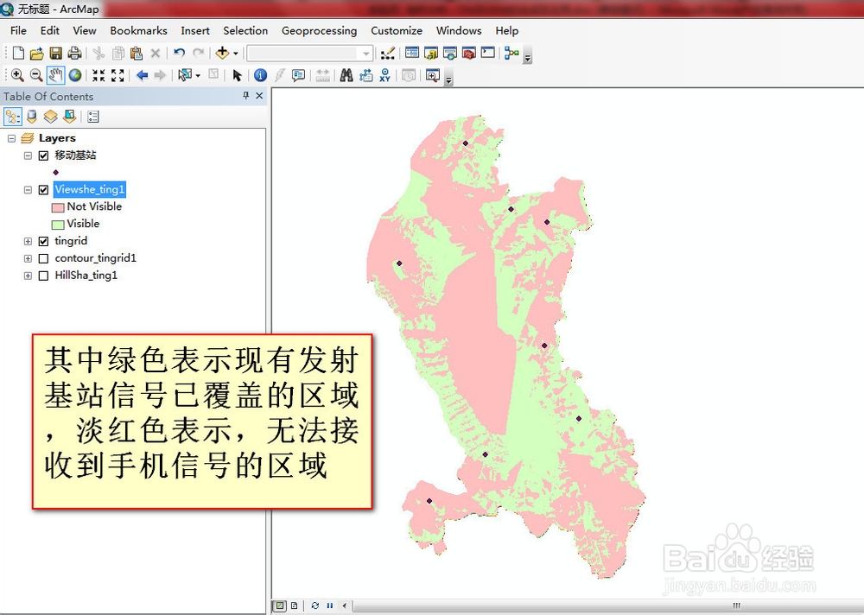Collapse the Layers data frame
864x615 pixels.
click(x=11, y=138)
